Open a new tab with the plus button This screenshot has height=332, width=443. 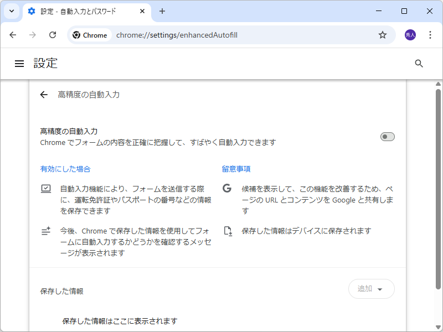(161, 11)
